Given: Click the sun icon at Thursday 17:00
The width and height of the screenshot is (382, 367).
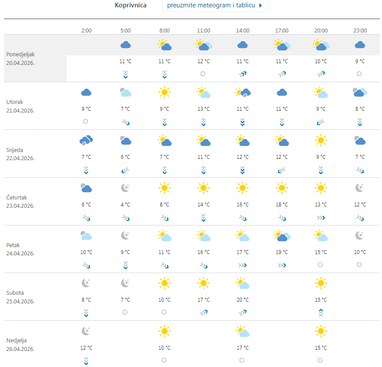Looking at the screenshot, I should coord(282,187).
